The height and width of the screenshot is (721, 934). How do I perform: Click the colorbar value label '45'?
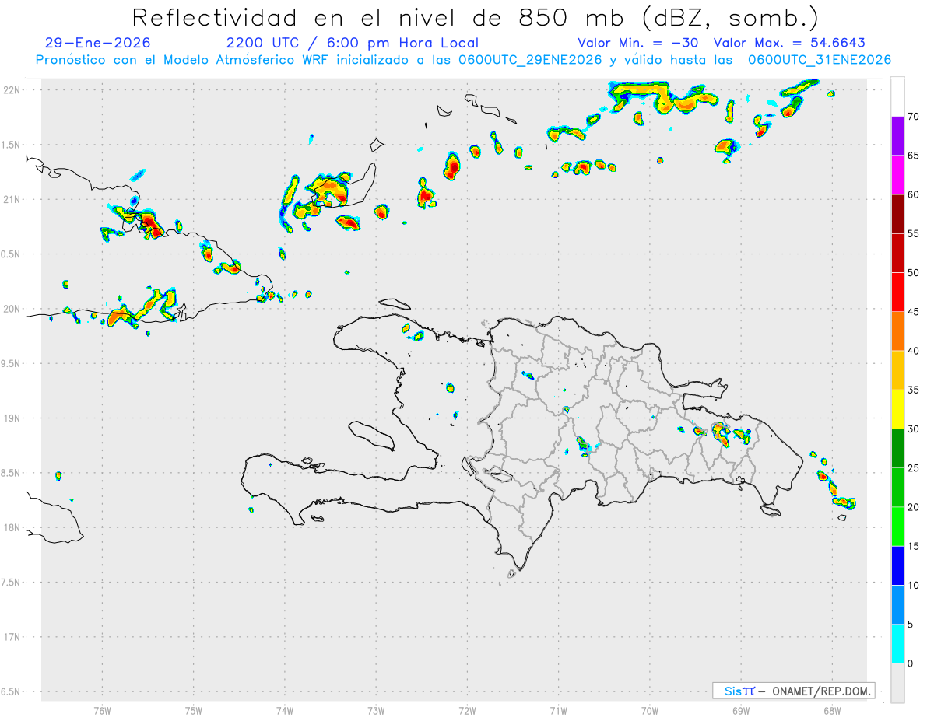(914, 312)
